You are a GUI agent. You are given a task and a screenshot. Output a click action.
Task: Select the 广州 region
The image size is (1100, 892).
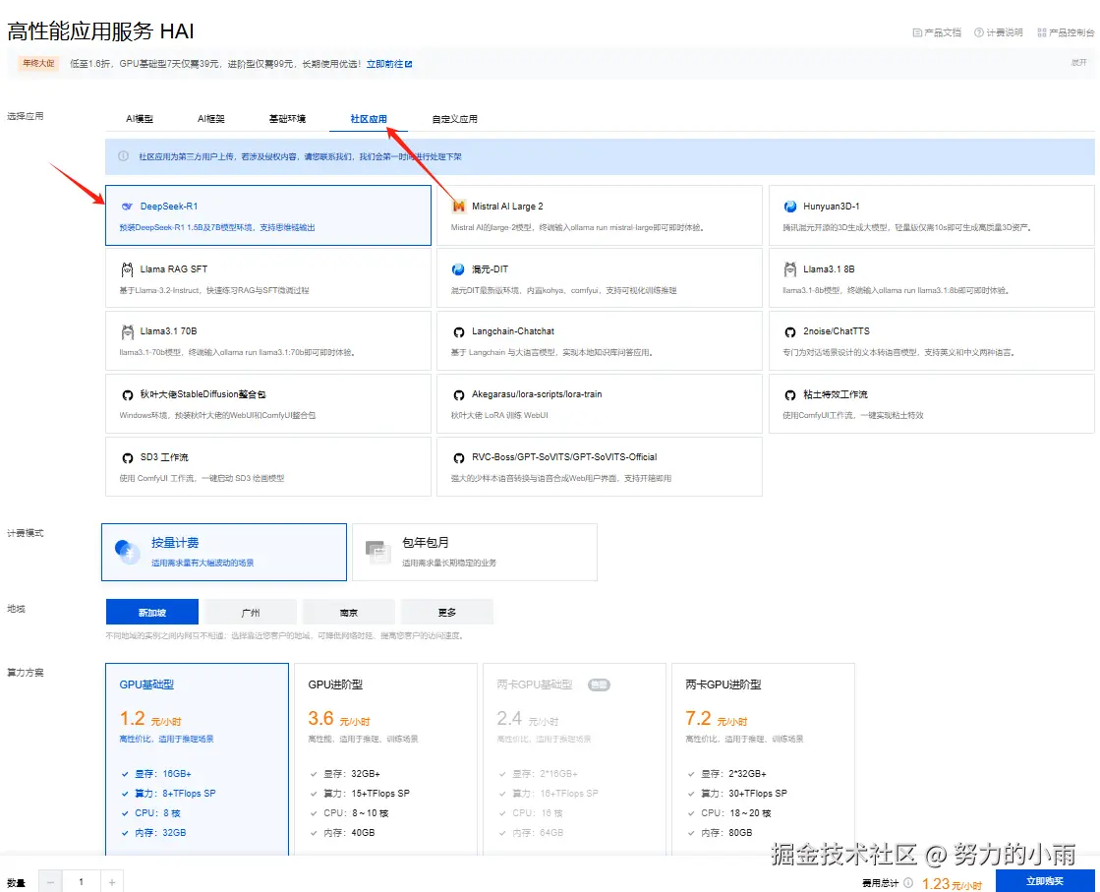point(251,612)
